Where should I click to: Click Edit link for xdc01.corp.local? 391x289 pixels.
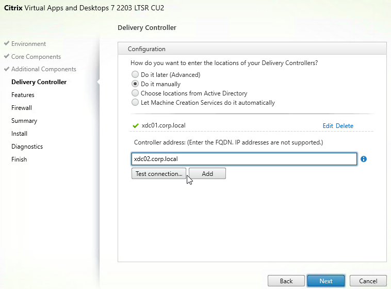tap(328, 126)
